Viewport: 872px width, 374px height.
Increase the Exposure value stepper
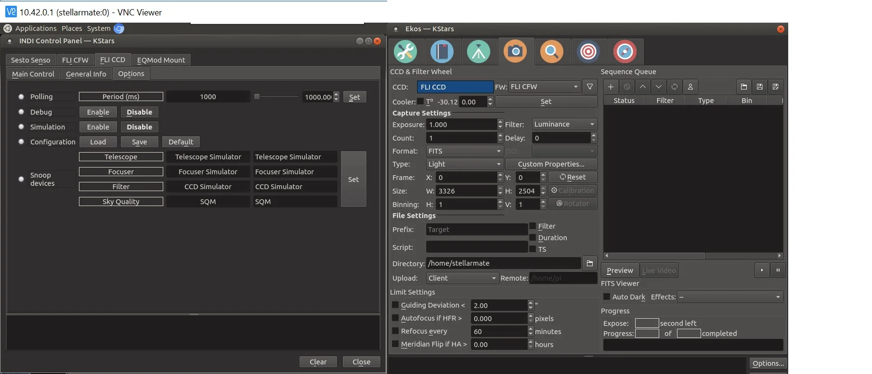[500, 122]
